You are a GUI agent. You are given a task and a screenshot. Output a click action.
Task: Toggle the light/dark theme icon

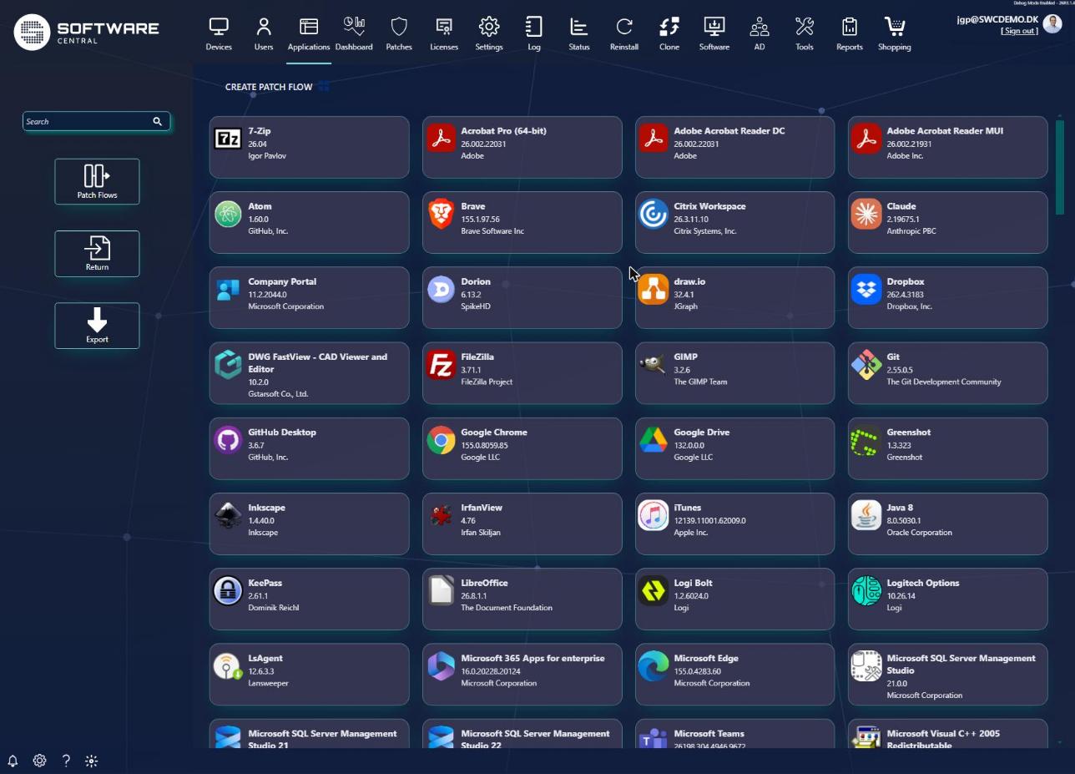pos(92,761)
